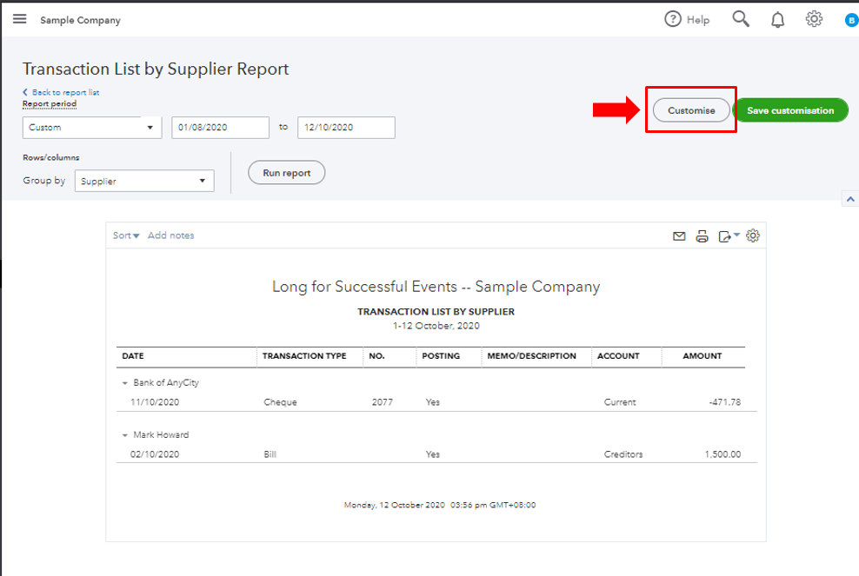Collapse the Mark Howard group

[x=125, y=435]
